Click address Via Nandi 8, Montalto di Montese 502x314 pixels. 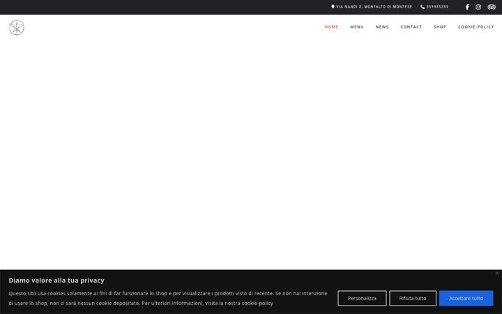374,7
